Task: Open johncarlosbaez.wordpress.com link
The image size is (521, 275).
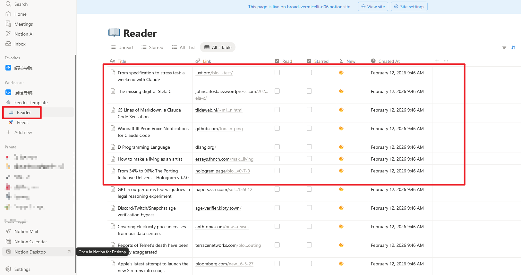Action: [232, 95]
